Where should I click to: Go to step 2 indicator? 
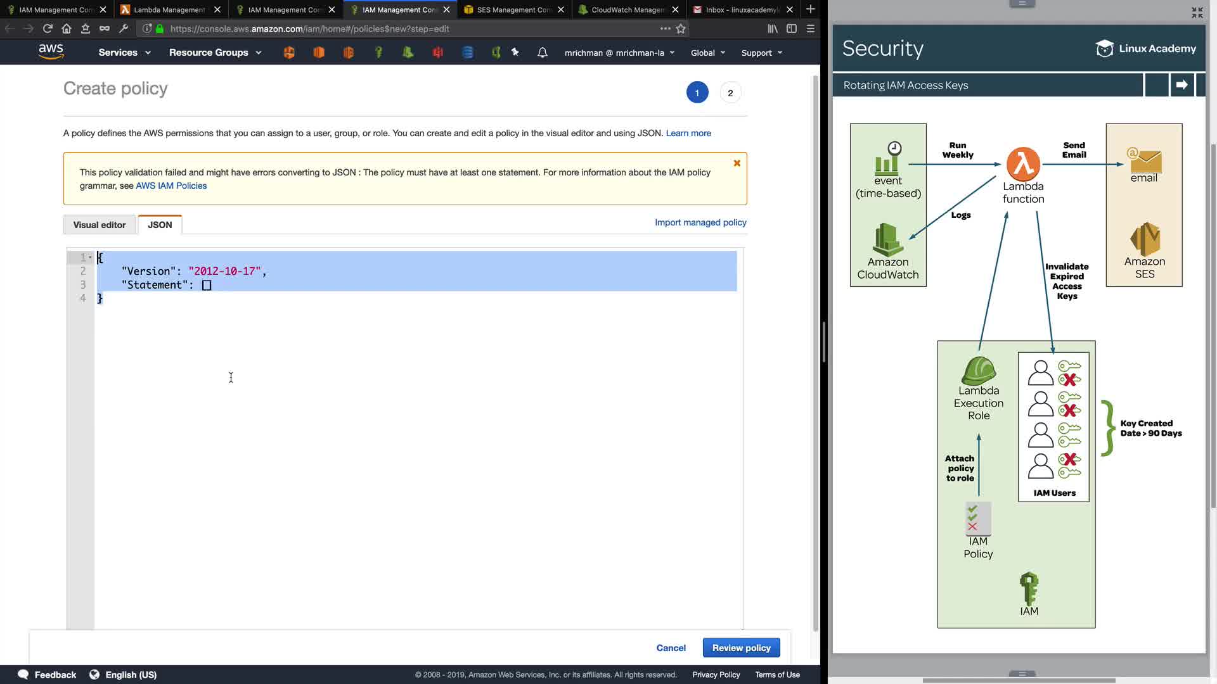tap(730, 93)
